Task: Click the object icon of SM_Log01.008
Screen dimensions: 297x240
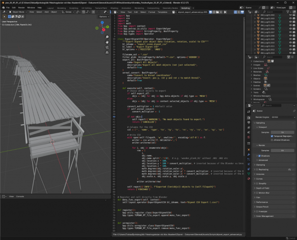Action: click(258, 36)
